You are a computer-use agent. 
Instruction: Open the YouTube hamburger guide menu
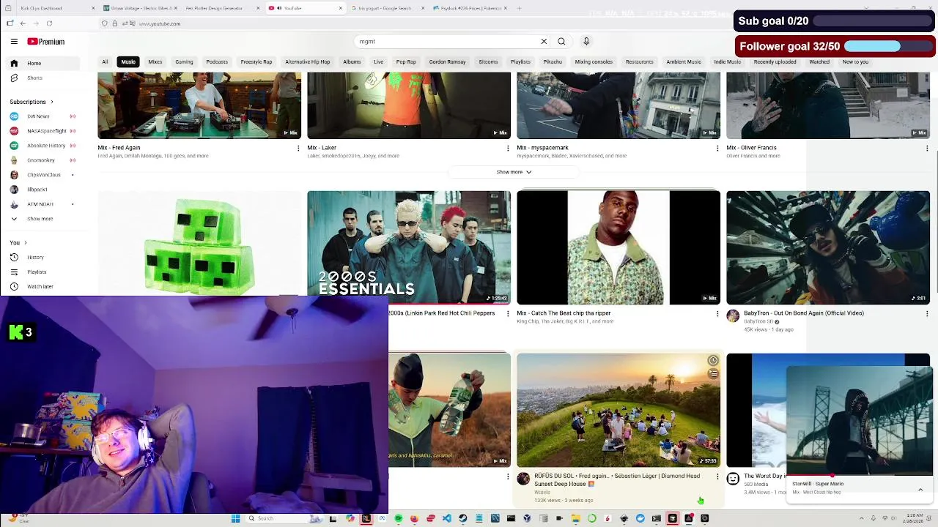pos(14,42)
